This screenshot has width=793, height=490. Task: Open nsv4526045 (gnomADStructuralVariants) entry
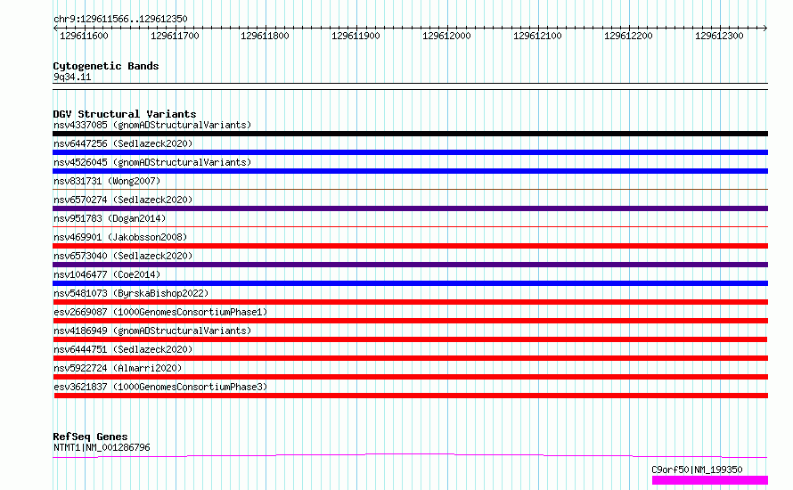(152, 162)
